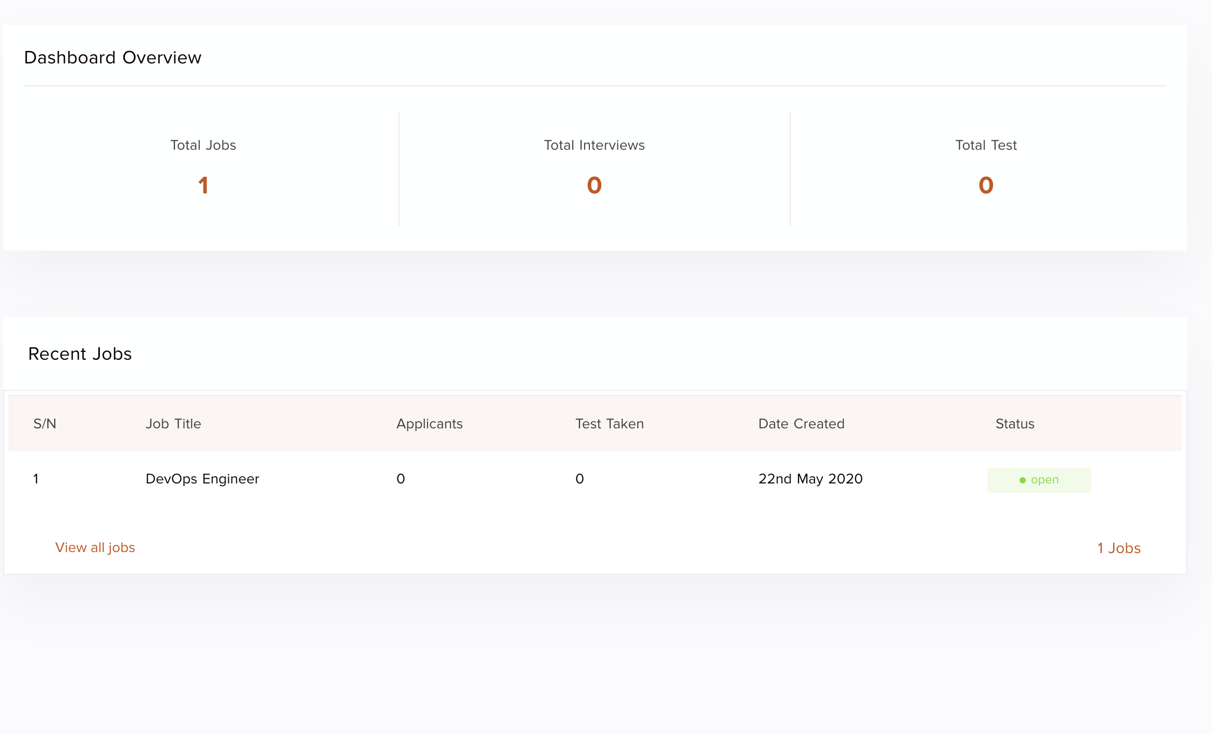The image size is (1212, 734).
Task: Click the Applicants column header
Action: [429, 424]
